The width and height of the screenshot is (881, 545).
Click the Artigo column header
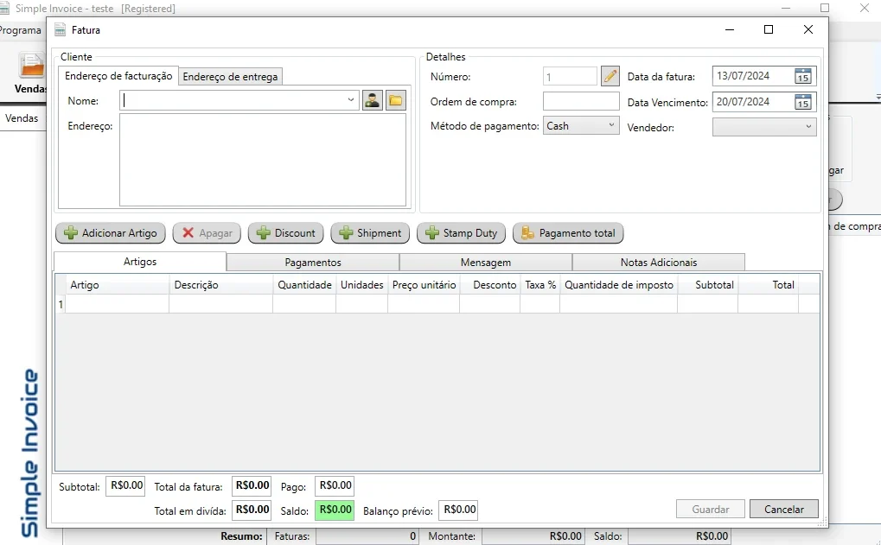[x=117, y=284]
